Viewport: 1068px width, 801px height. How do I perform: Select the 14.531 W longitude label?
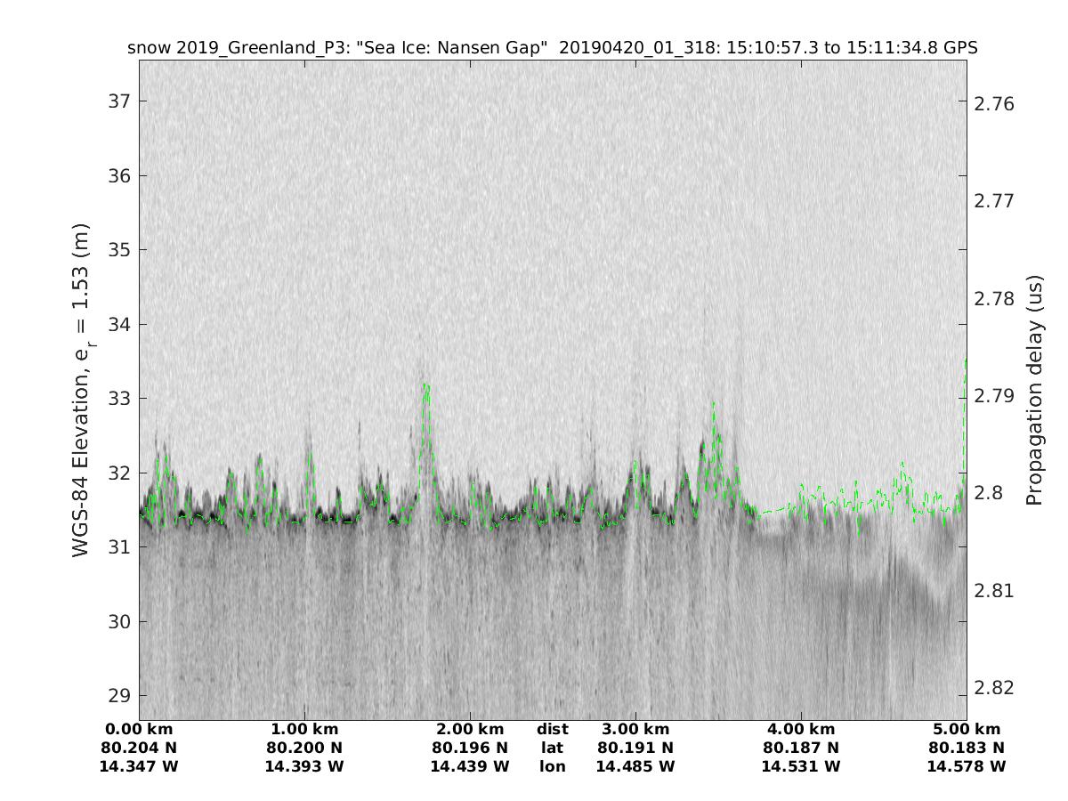pyautogui.click(x=801, y=766)
